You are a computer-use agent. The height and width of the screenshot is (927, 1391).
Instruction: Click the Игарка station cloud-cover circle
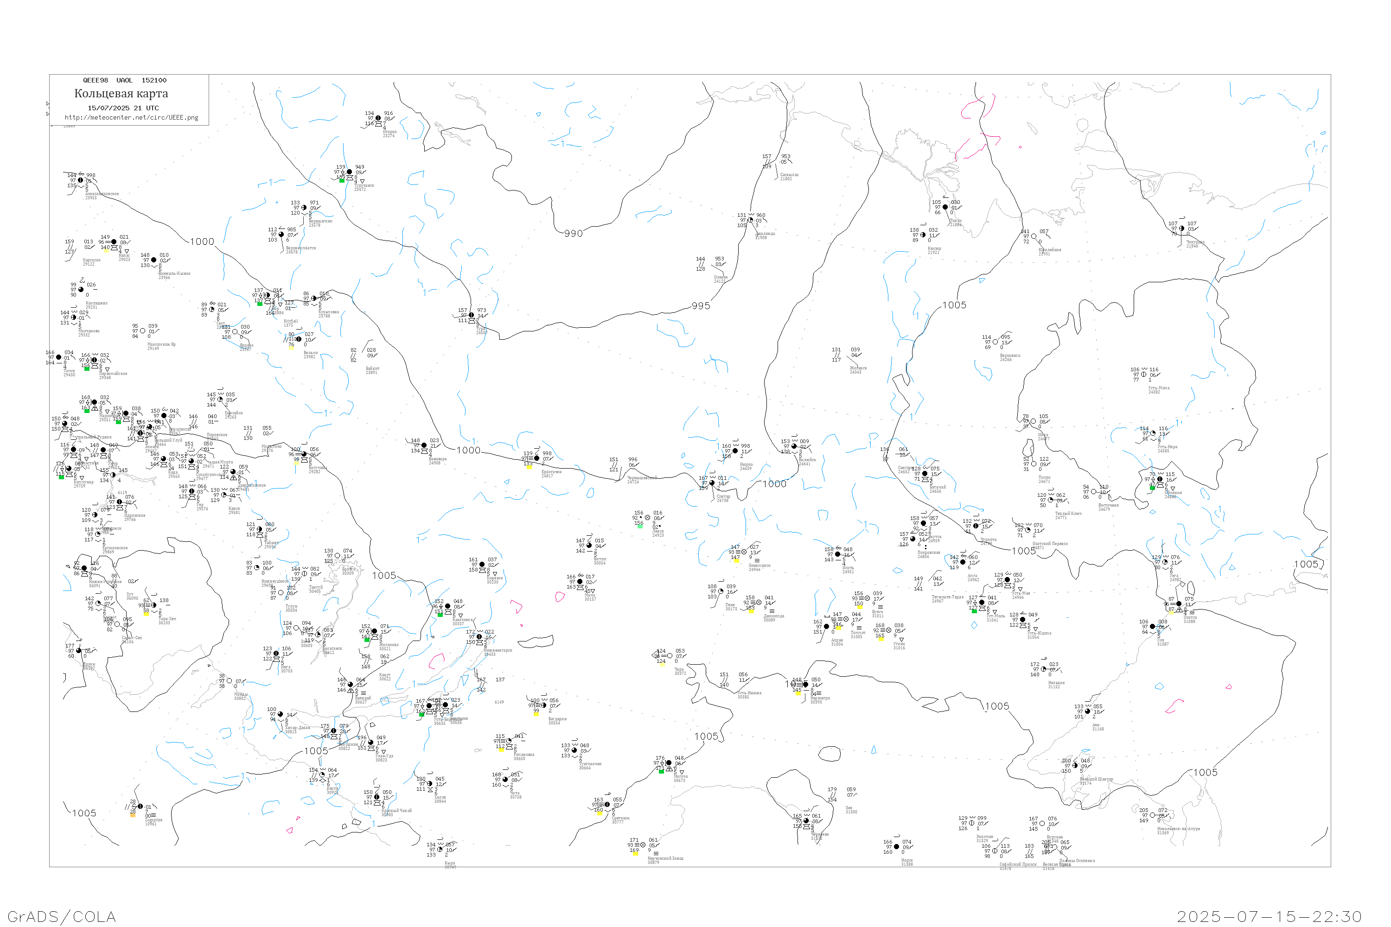[x=378, y=118]
